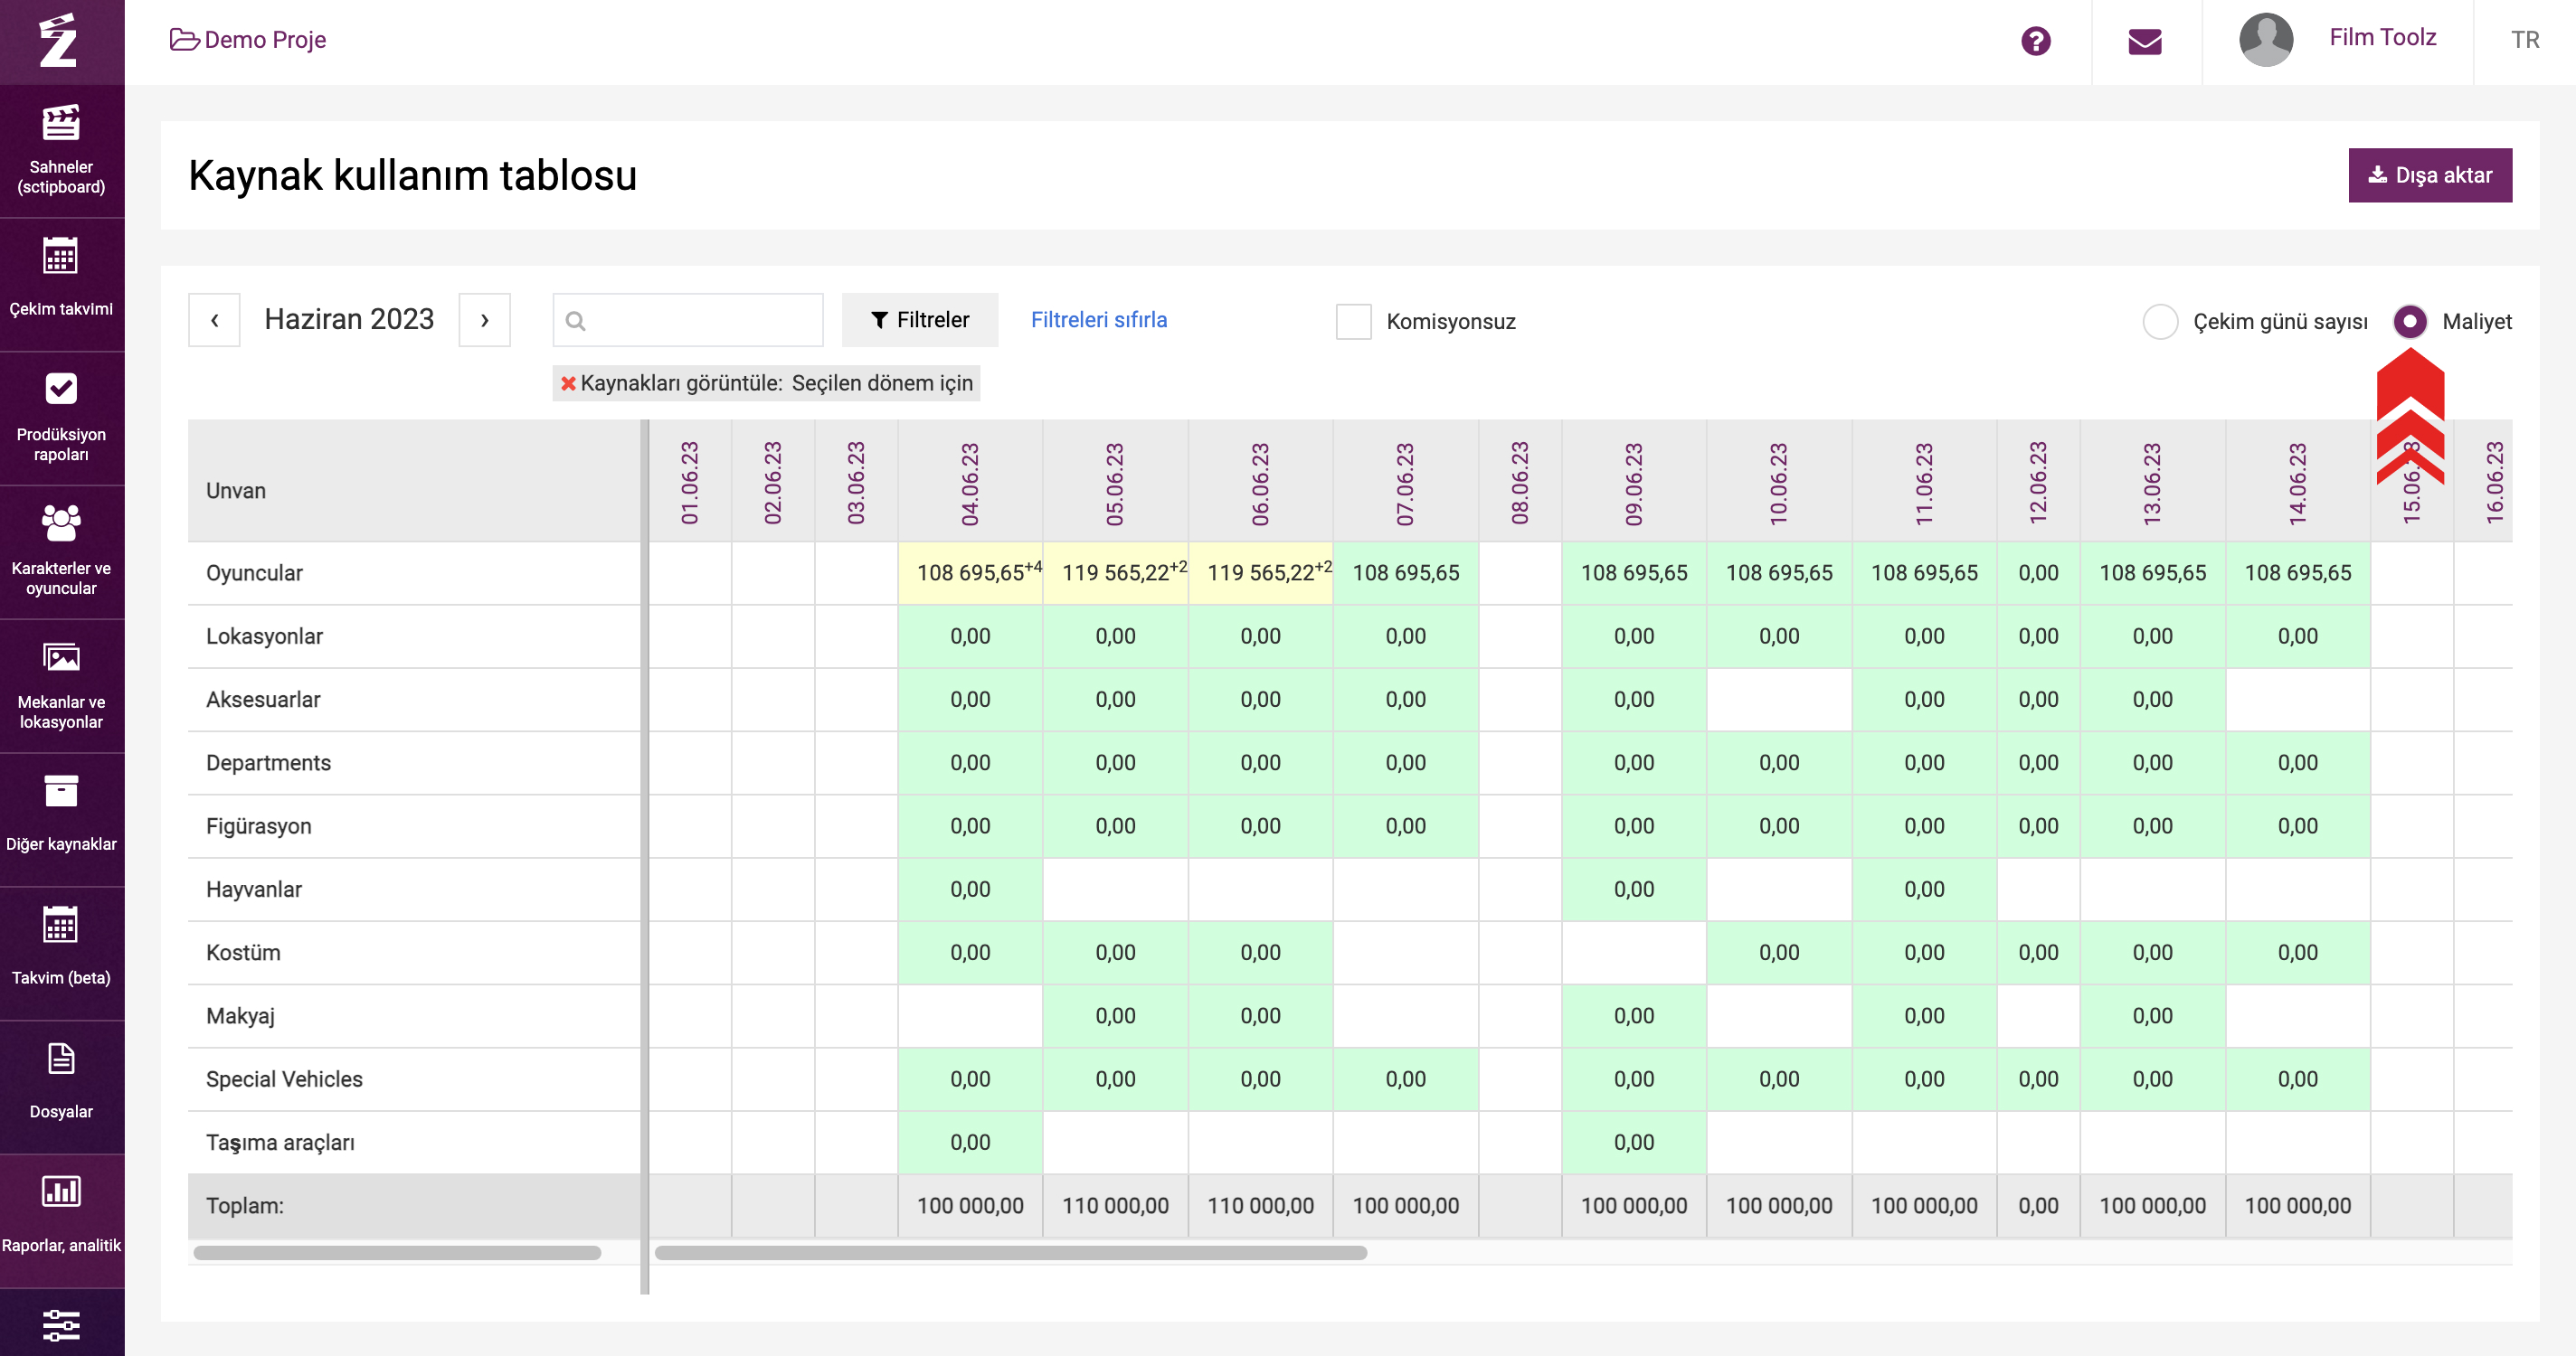Select Aksesuarlar row title

pos(263,700)
